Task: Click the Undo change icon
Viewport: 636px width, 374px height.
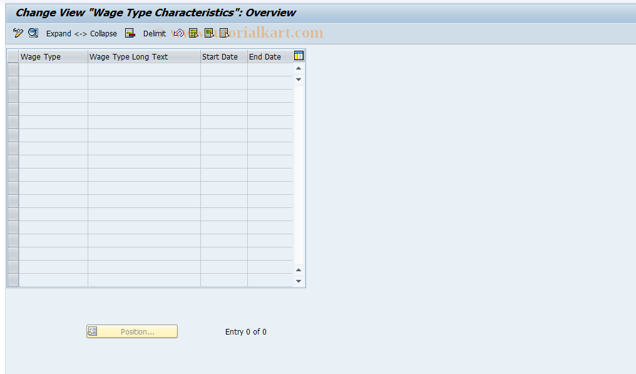Action: click(x=178, y=33)
